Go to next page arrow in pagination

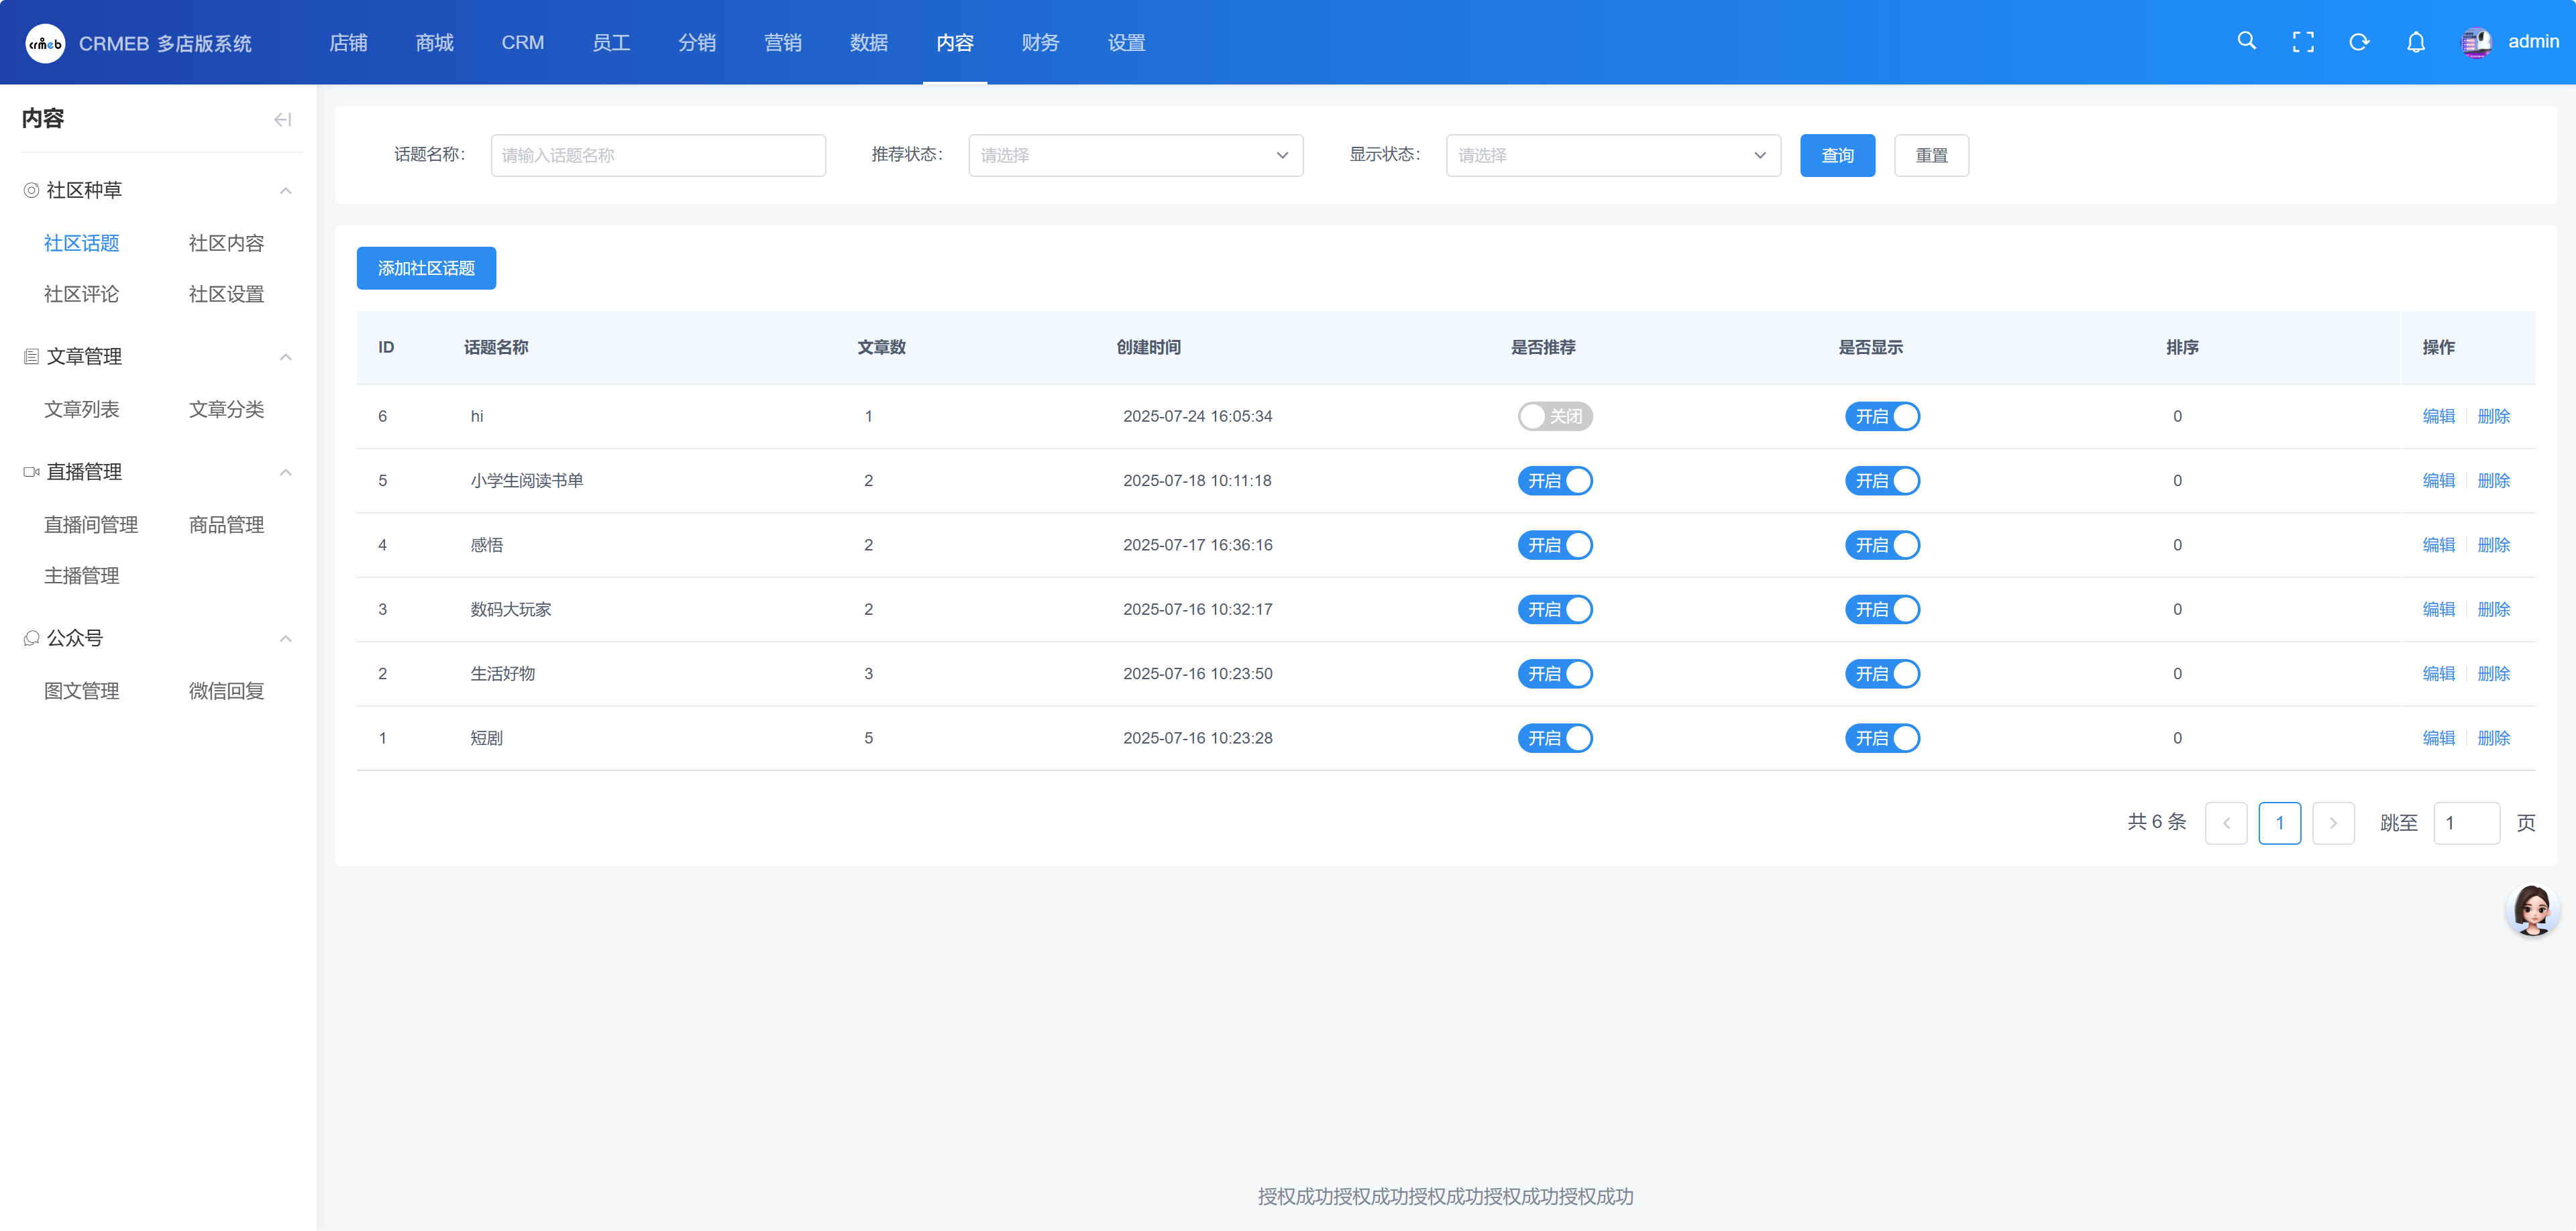click(2333, 822)
